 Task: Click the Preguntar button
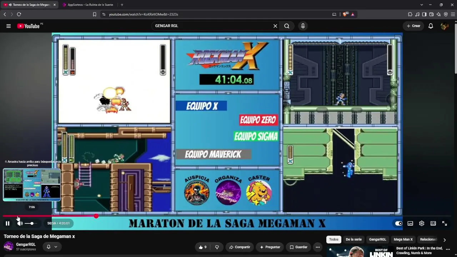pyautogui.click(x=270, y=247)
